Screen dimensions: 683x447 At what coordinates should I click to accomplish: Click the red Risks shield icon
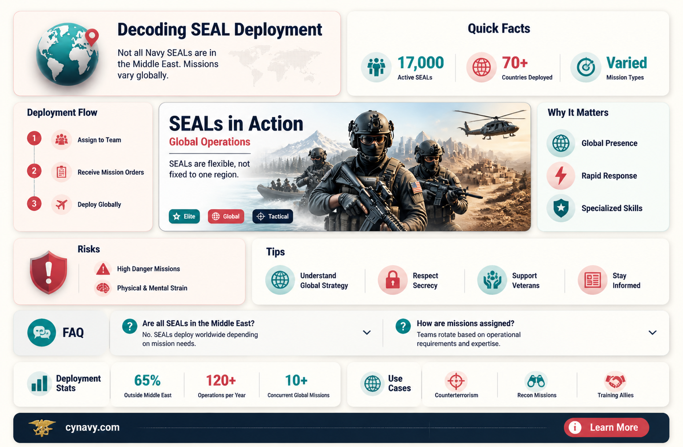[x=48, y=272]
